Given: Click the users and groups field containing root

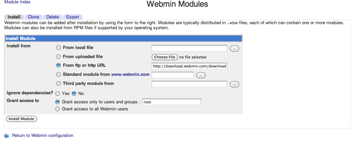Looking at the screenshot, I should 171,102.
